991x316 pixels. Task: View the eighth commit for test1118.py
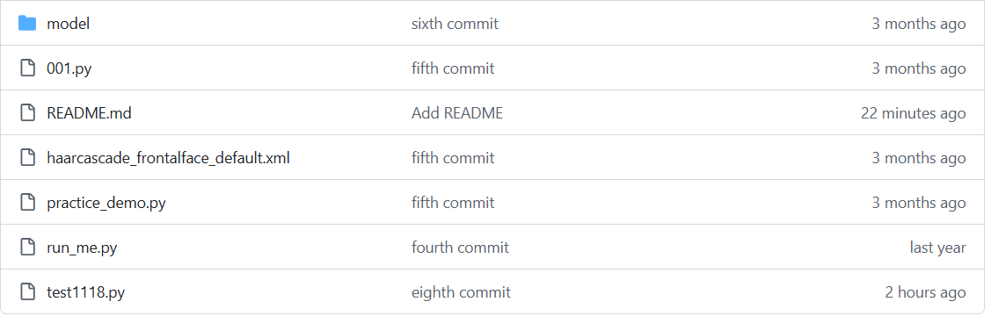coord(461,292)
